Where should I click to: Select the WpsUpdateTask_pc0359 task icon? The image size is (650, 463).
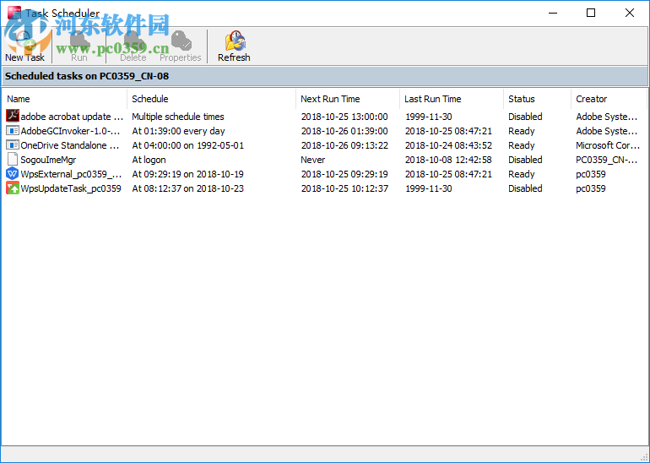point(13,188)
